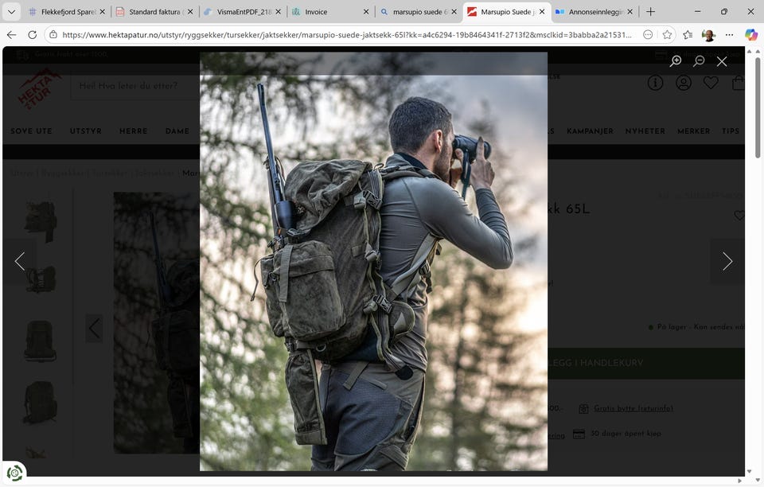Open TIPS menu
Screen dimensions: 764x487
point(731,131)
